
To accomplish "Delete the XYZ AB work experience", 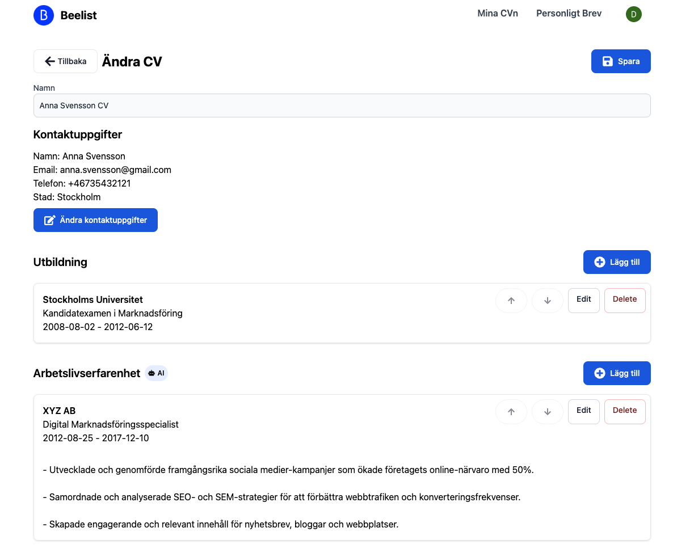I will (x=624, y=411).
